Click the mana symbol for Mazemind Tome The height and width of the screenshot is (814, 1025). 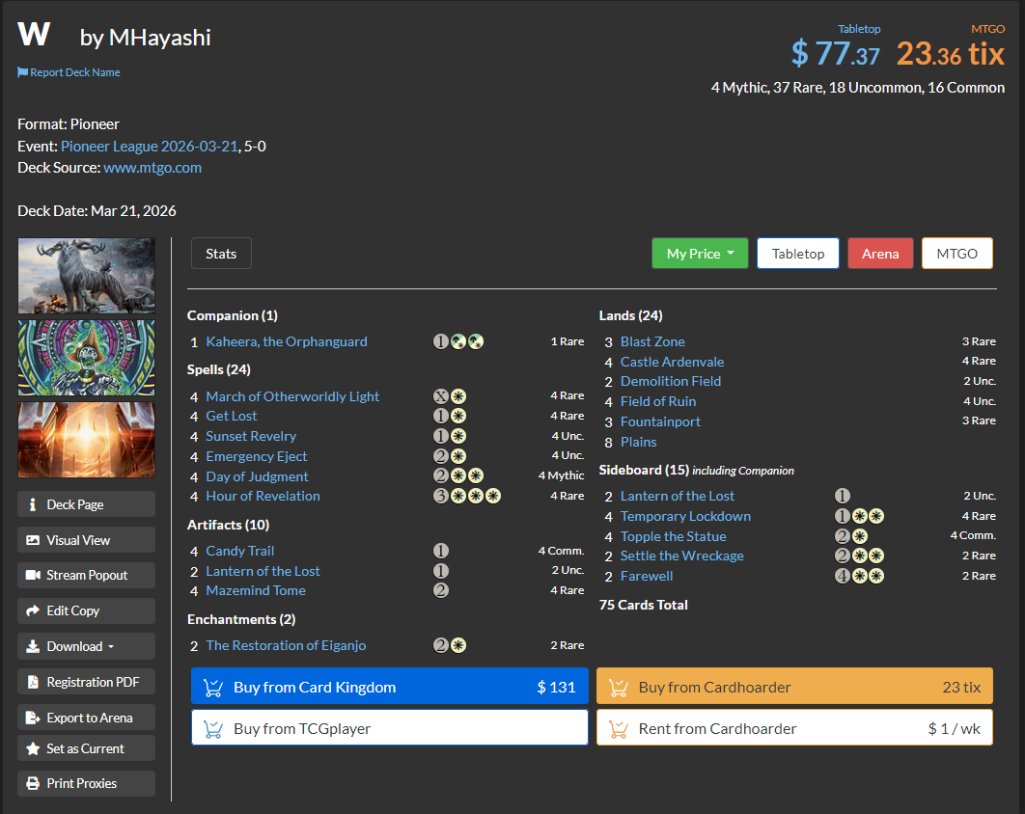tap(441, 590)
